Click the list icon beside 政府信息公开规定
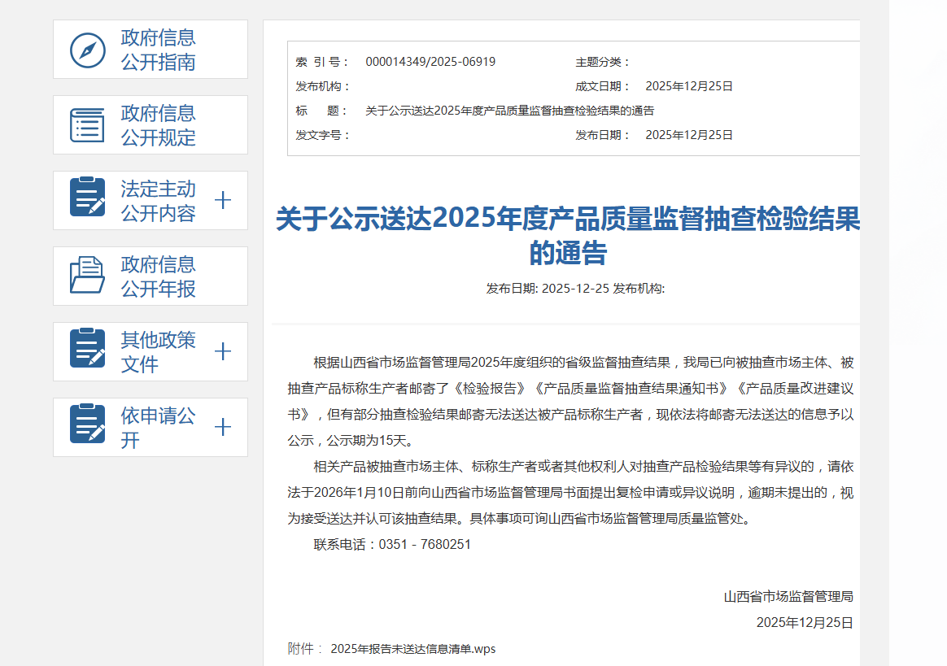 coord(87,125)
